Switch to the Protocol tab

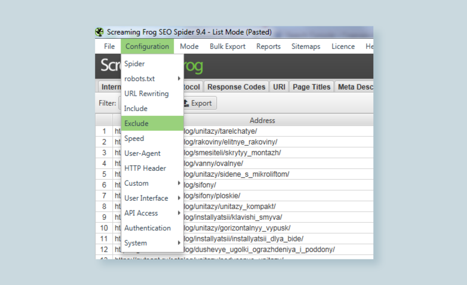click(x=192, y=87)
